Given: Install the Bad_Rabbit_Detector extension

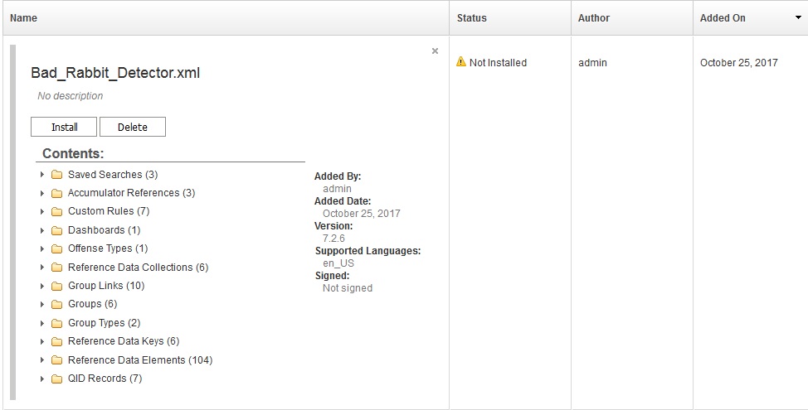Looking at the screenshot, I should 65,127.
